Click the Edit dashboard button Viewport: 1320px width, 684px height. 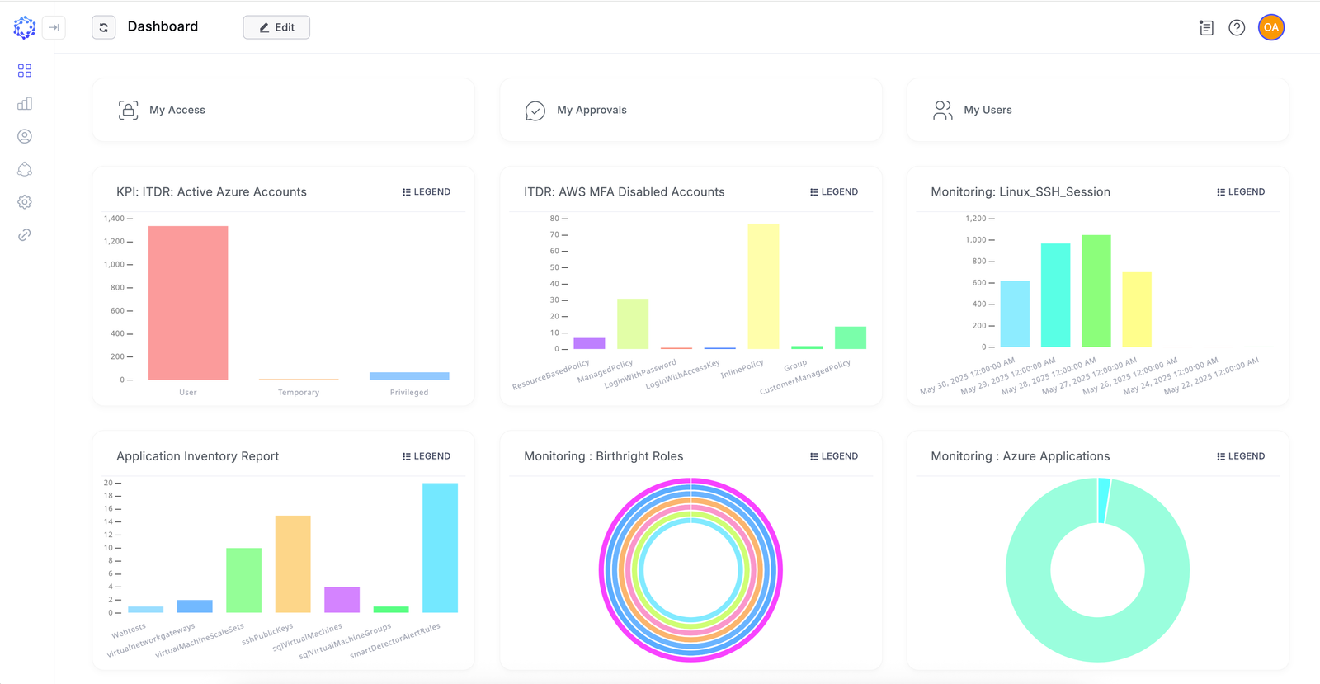pos(276,27)
